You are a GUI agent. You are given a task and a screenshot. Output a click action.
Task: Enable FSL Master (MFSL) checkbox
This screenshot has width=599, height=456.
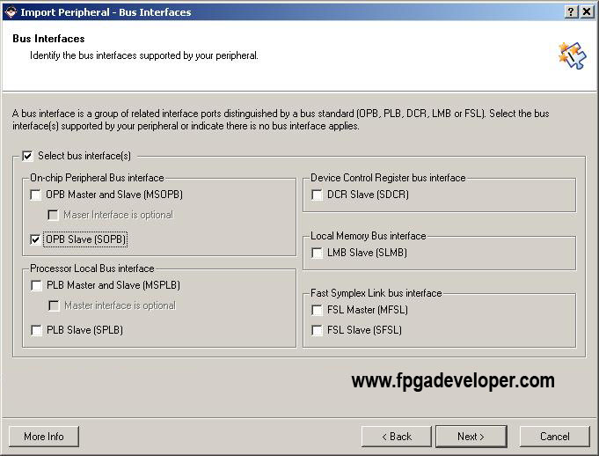click(317, 310)
